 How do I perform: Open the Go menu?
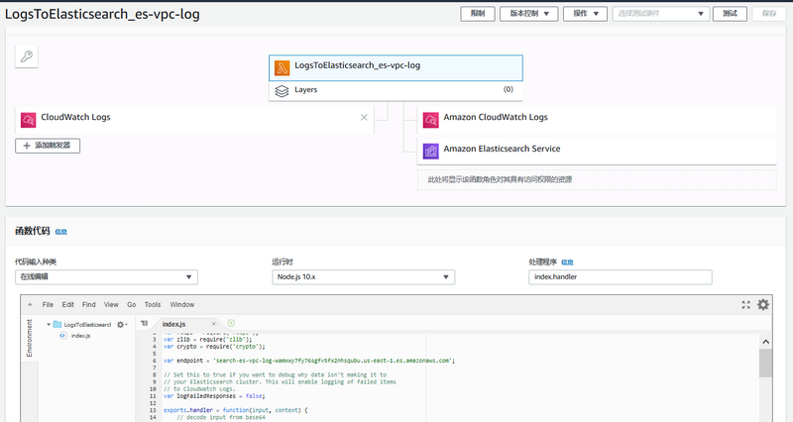132,305
